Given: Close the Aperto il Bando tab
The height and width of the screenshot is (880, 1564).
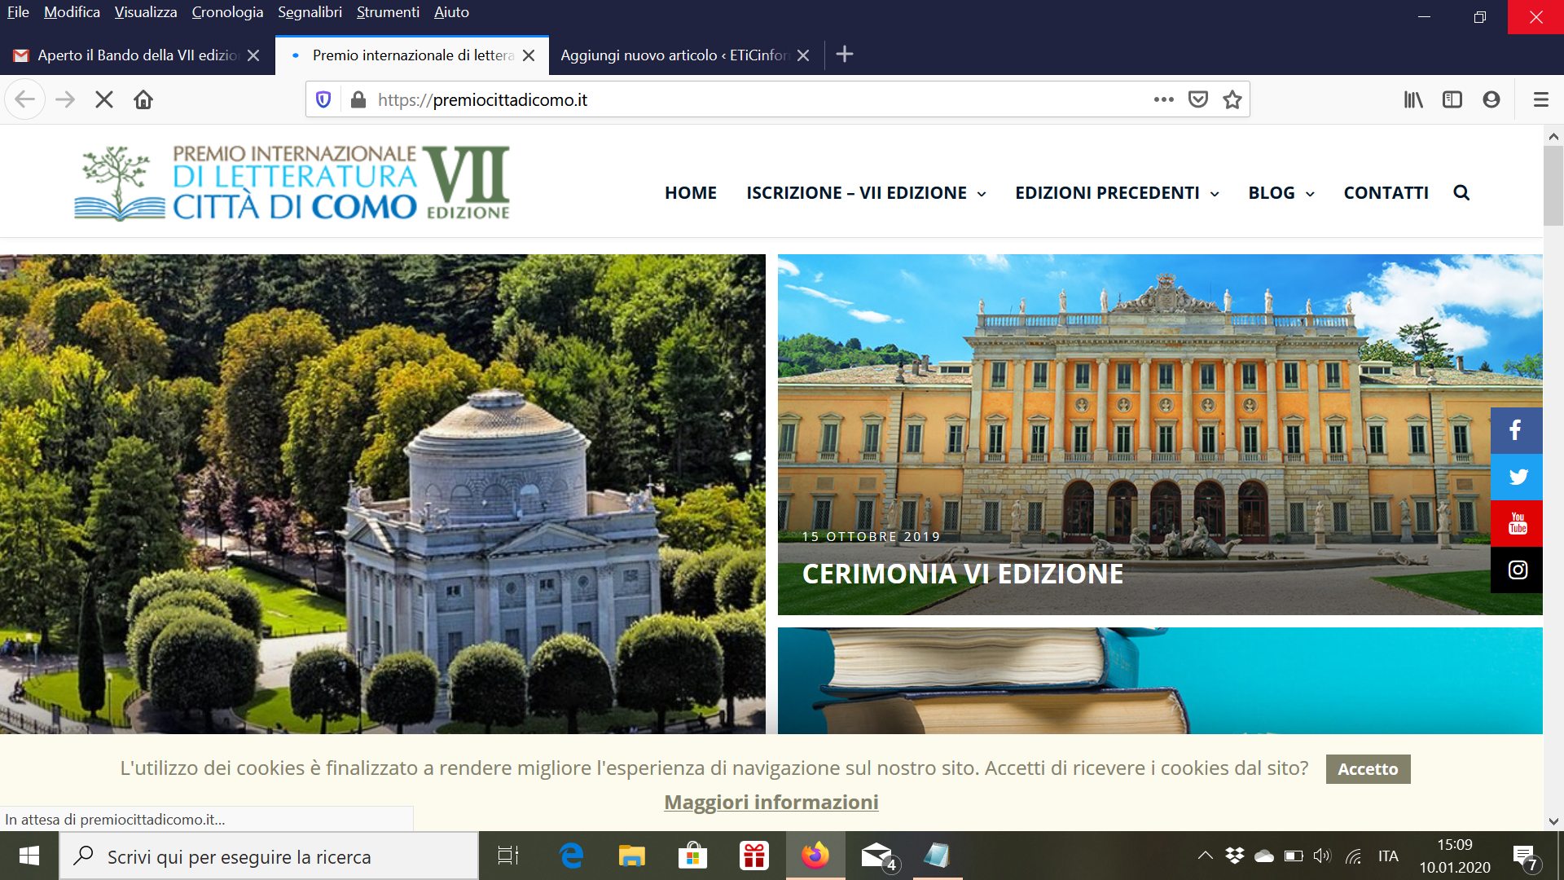Looking at the screenshot, I should [x=253, y=55].
